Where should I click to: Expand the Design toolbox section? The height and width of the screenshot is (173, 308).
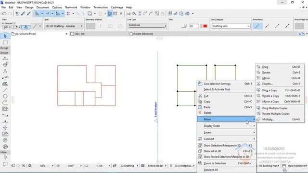tap(5, 48)
